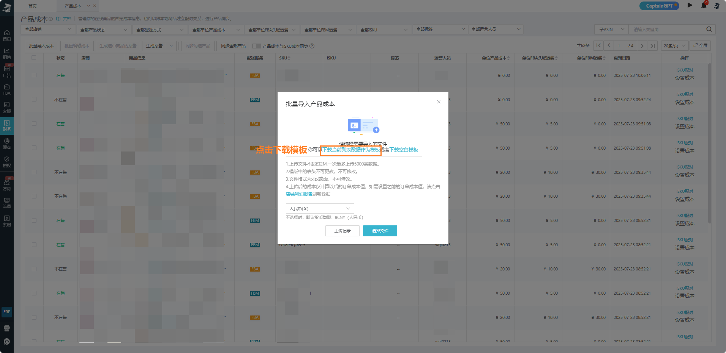Open FBA section in the left sidebar

[x=7, y=90]
